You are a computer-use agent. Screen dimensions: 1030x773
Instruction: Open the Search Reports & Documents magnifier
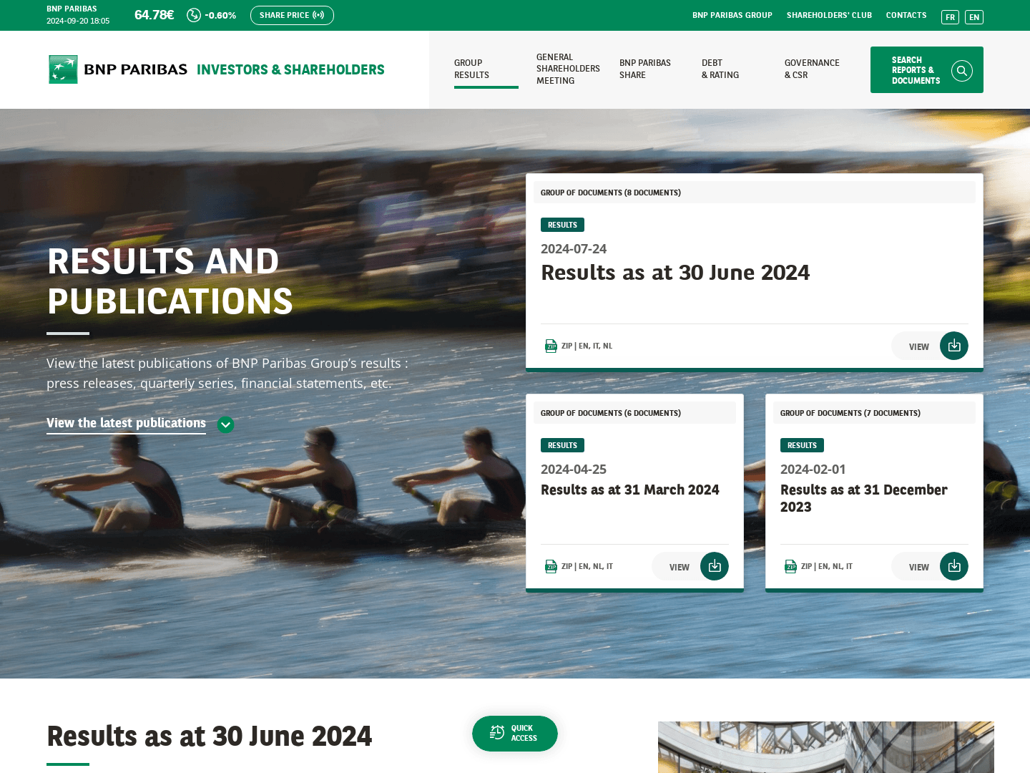point(961,70)
